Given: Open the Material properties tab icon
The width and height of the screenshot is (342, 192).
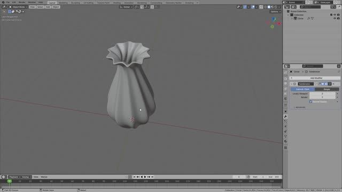Looking at the screenshot, I should [x=285, y=141].
